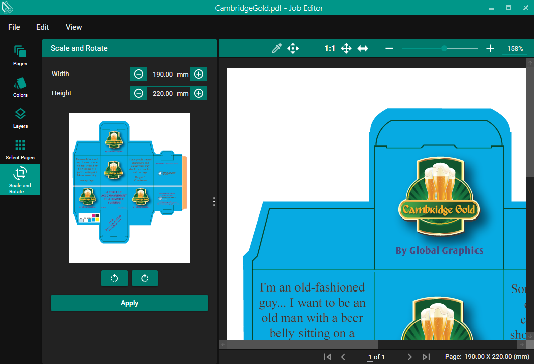
Task: Increase the Height value
Action: coord(199,93)
